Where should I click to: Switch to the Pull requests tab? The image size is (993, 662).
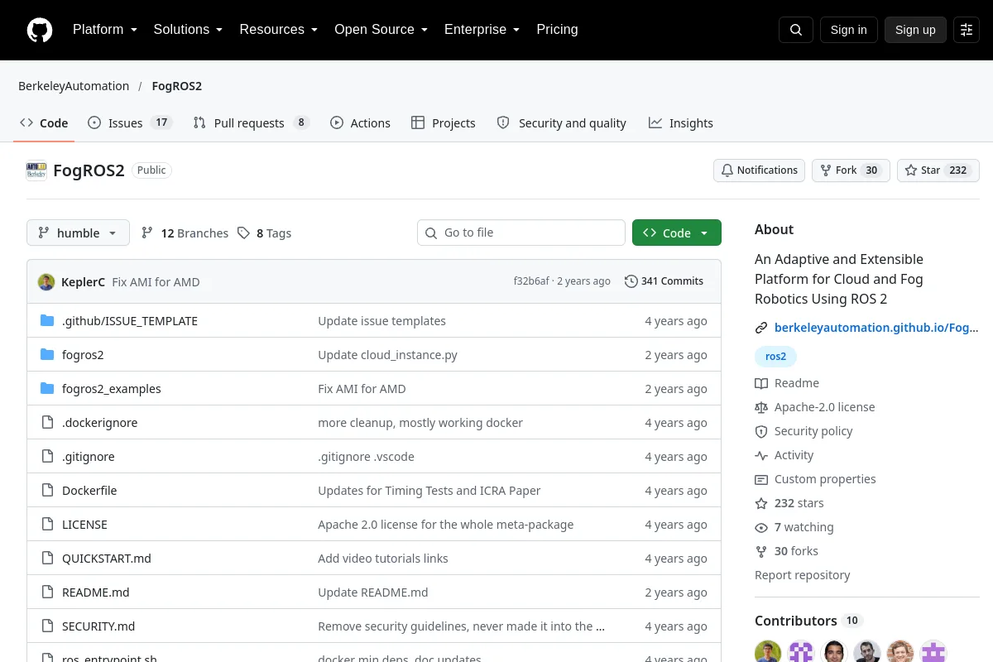tap(252, 122)
